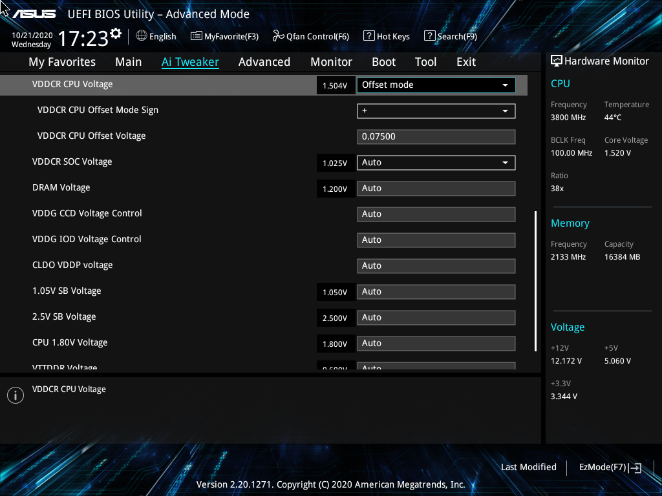Switch to Main tab
The width and height of the screenshot is (662, 496).
point(129,62)
